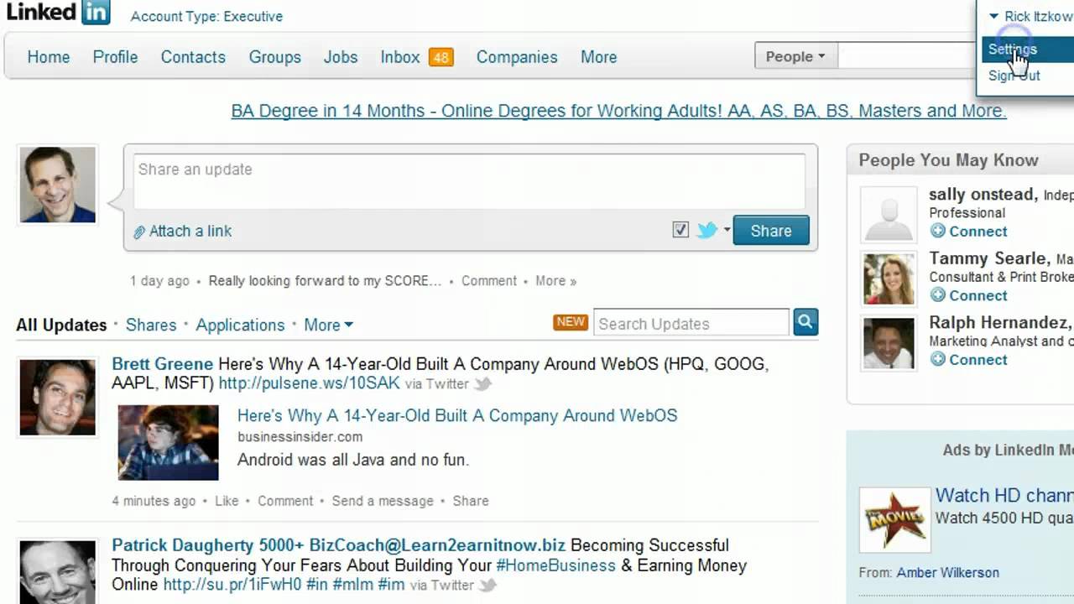Connect with Ralph Hernandez
The image size is (1074, 604).
[x=978, y=360]
